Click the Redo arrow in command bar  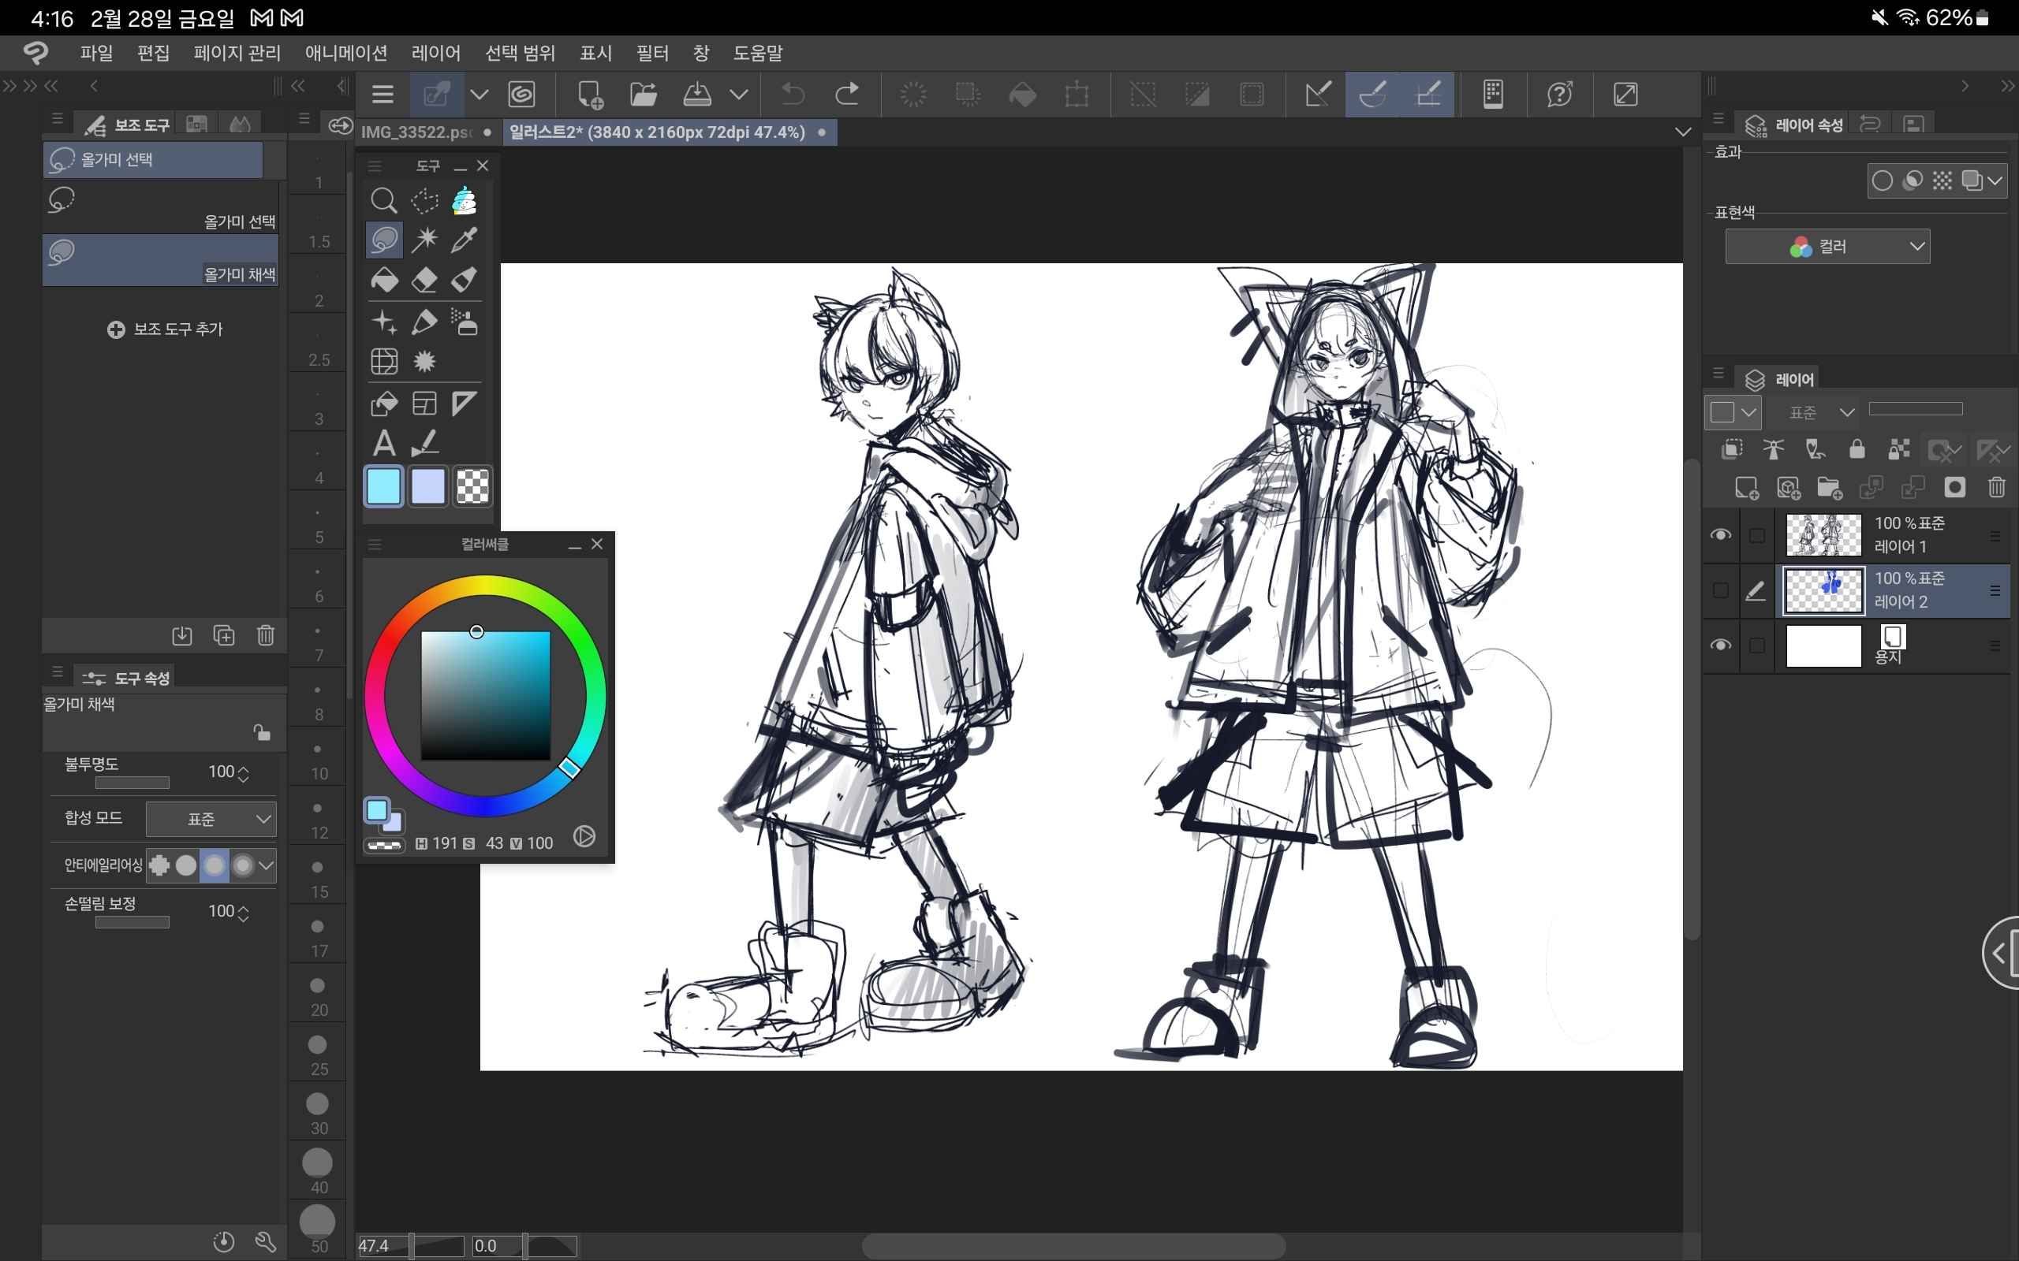coord(847,95)
